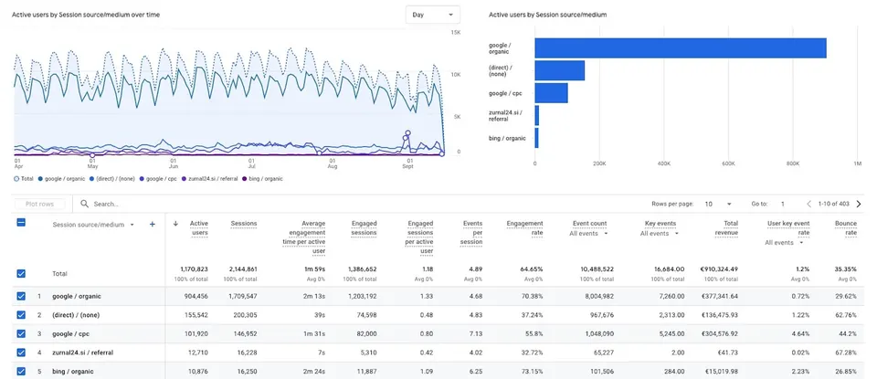Click the google / cpc bar in chart
The image size is (877, 379).
point(552,93)
